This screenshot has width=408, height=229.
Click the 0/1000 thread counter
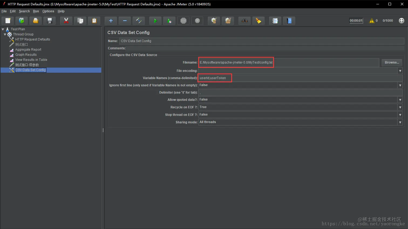pos(388,21)
